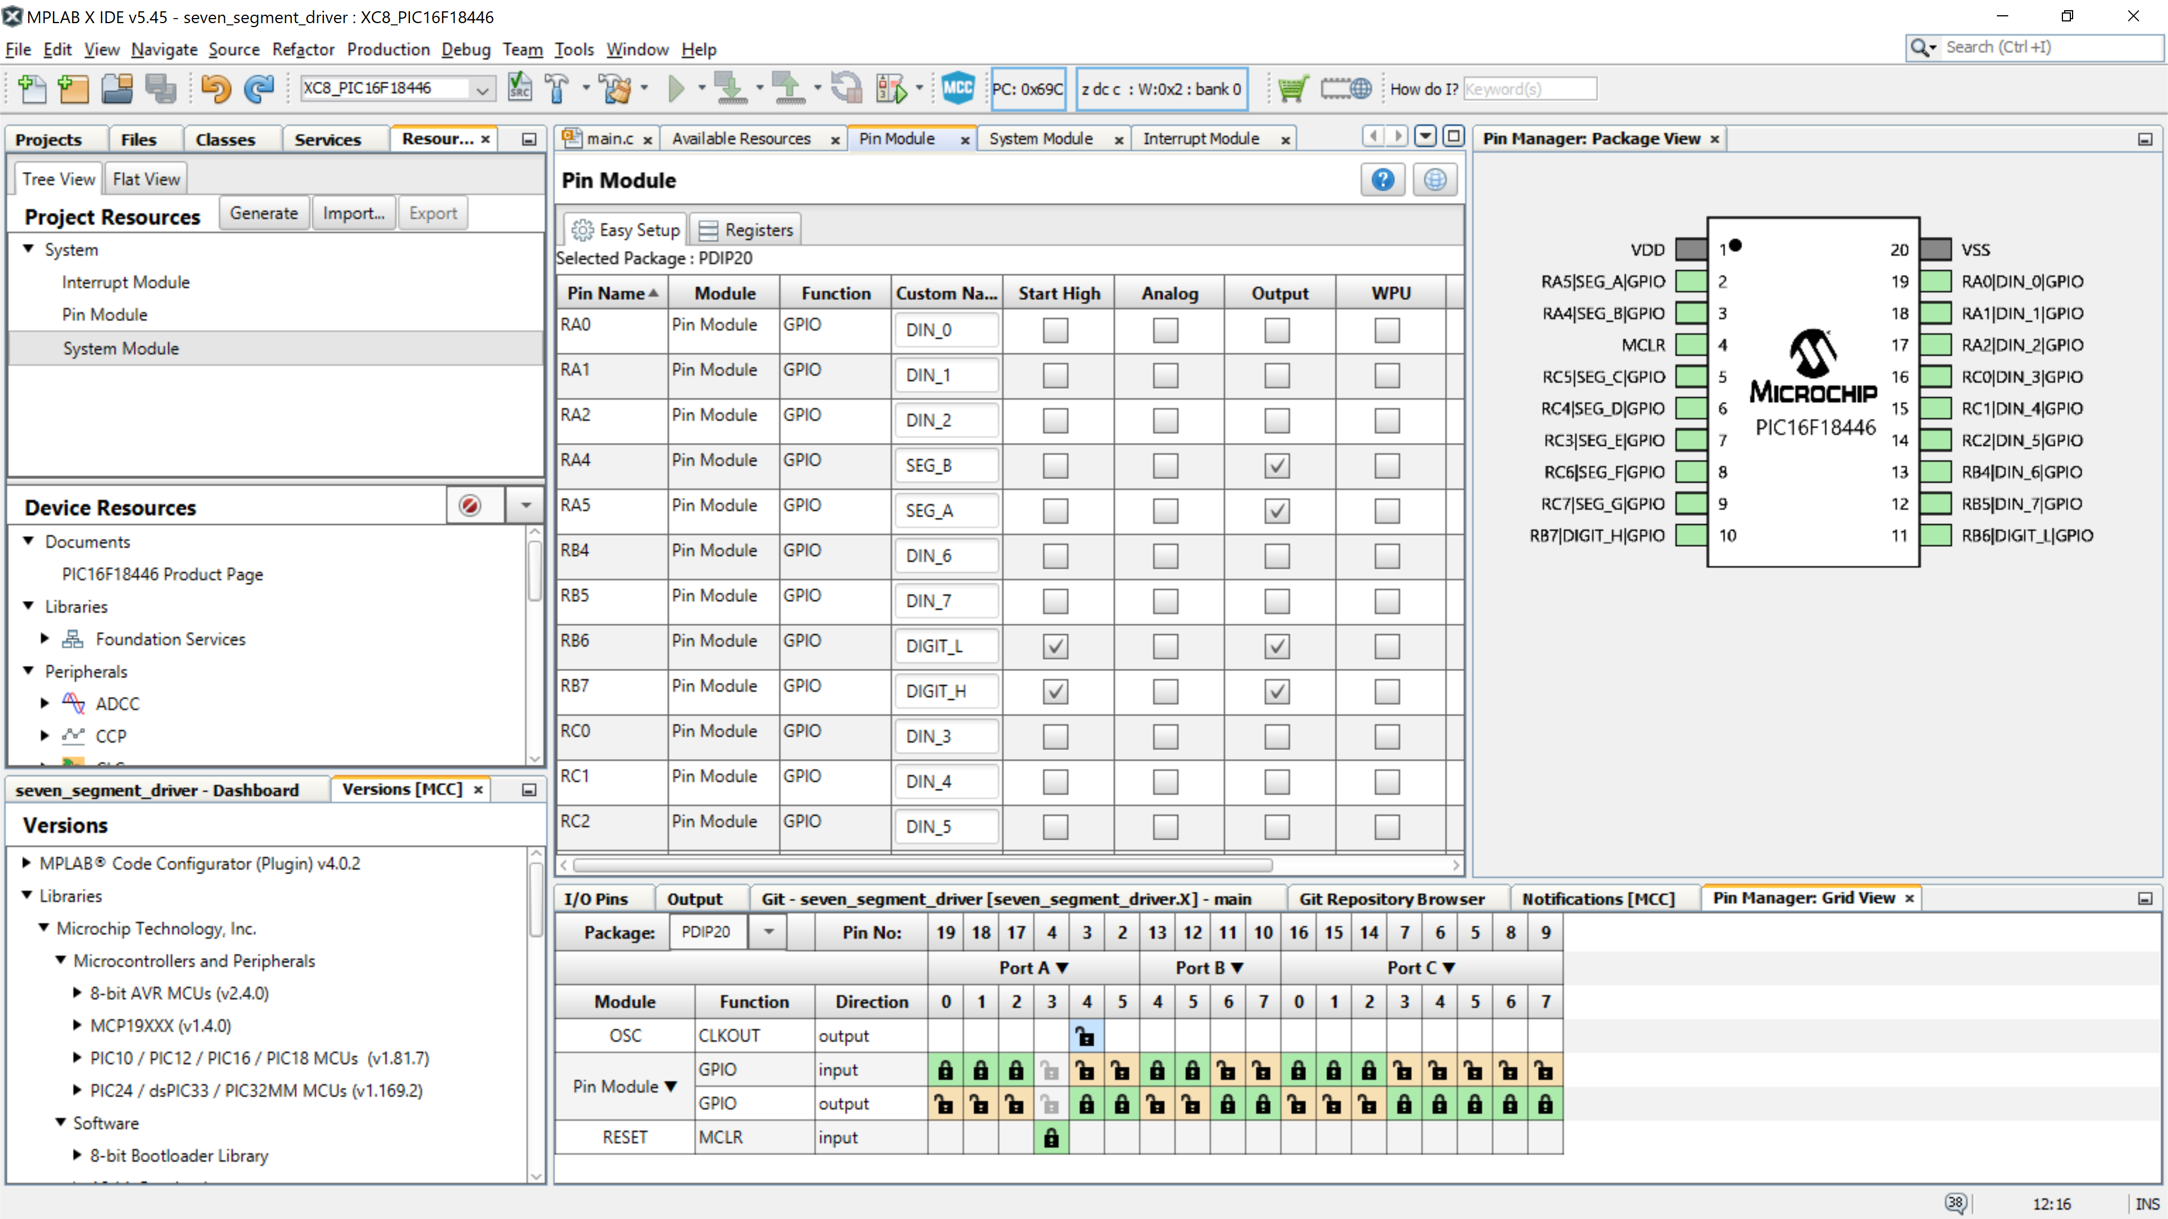Collapse the System tree node
Screen dimensions: 2168x1219
(x=29, y=249)
